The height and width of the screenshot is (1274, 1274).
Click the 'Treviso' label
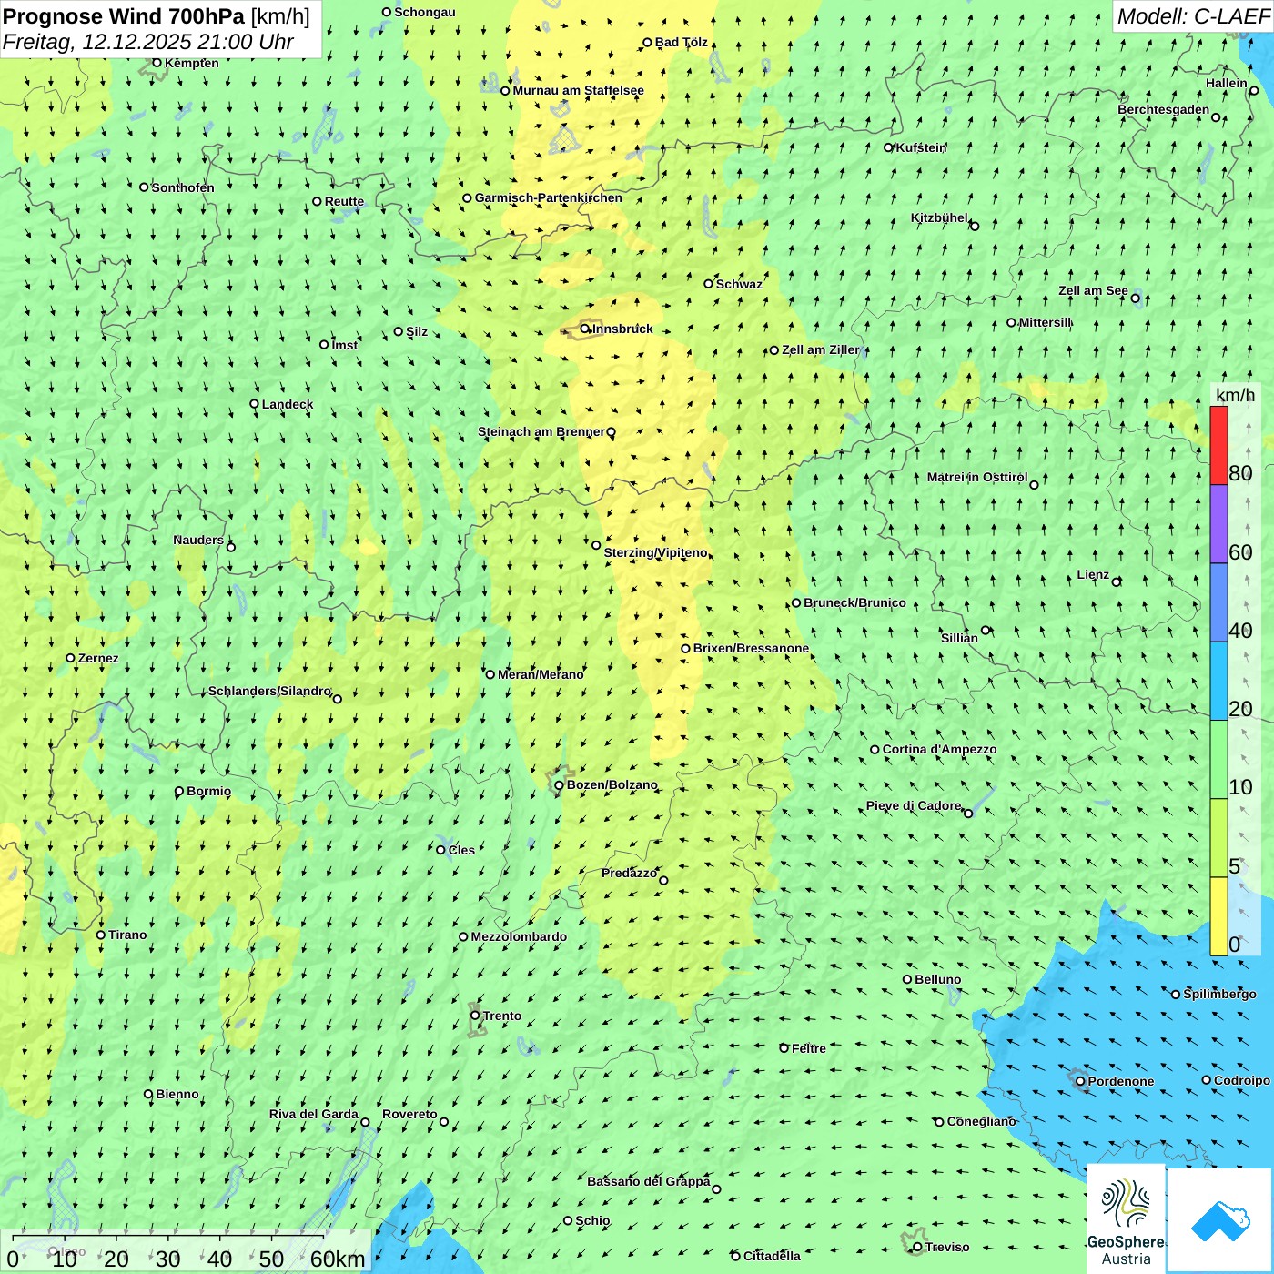tap(946, 1247)
